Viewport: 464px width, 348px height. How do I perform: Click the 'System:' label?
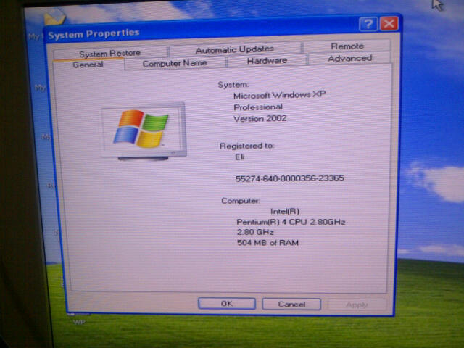(x=233, y=85)
